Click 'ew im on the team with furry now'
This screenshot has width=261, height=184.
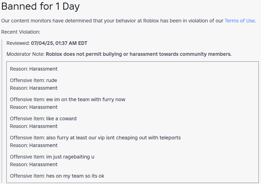(68, 99)
